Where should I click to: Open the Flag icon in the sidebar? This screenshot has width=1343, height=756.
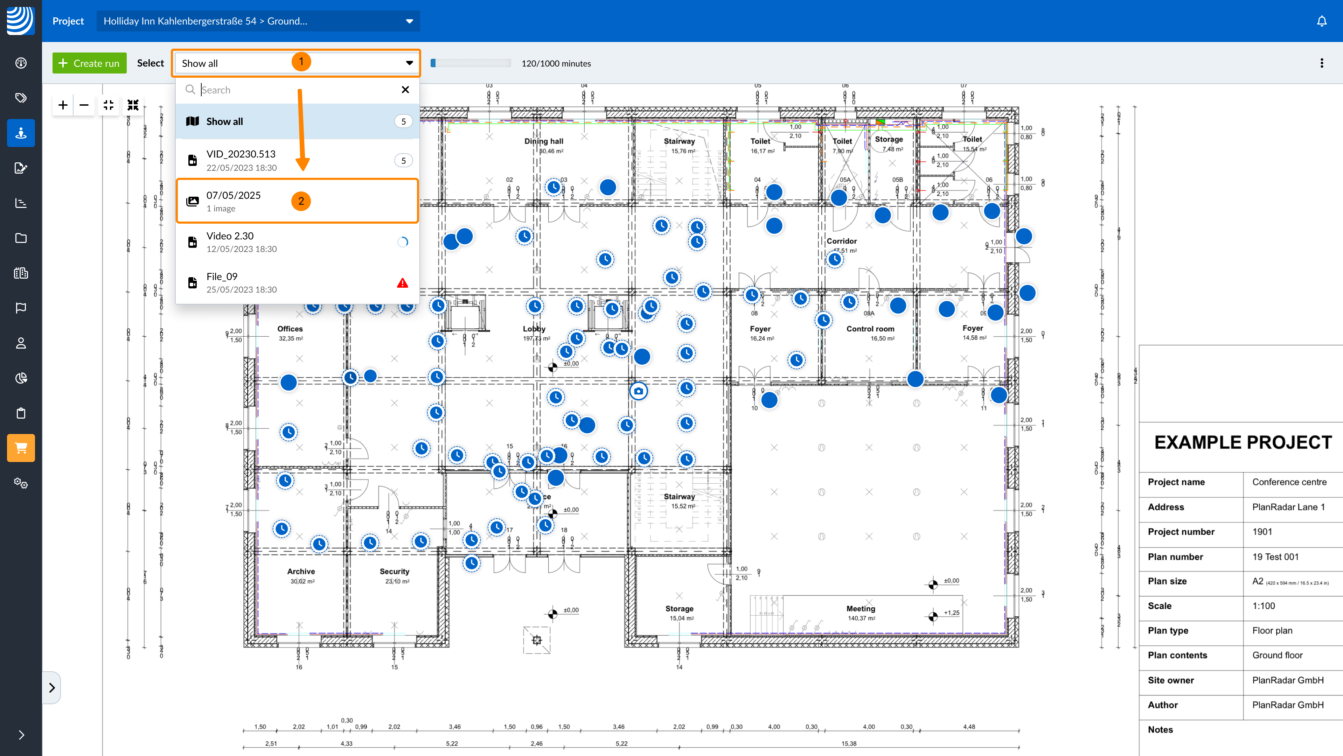[21, 307]
